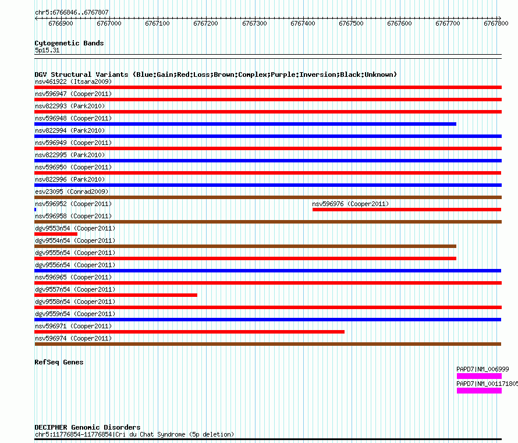Click ruler position 6767200
Viewport: 518px width, 443px height.
pyautogui.click(x=206, y=23)
